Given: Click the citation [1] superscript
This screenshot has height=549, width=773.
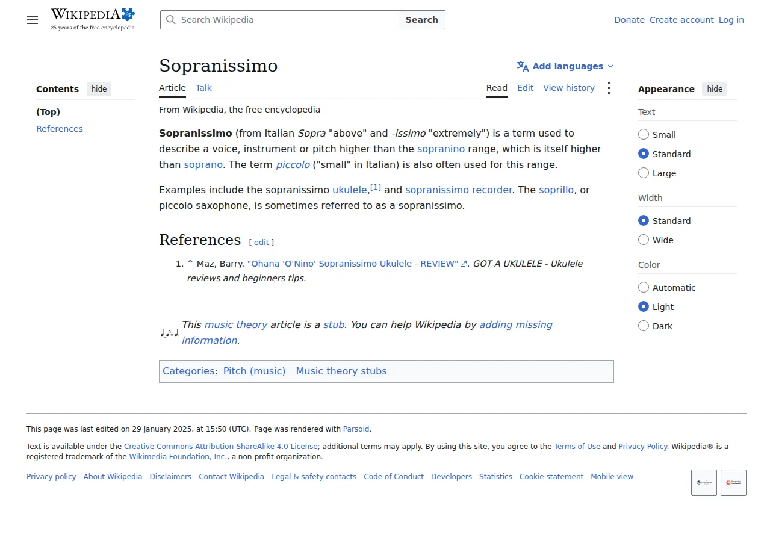Looking at the screenshot, I should tap(376, 187).
